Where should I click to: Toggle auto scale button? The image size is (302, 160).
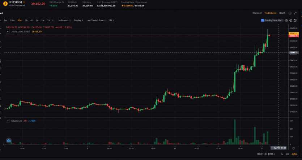(294, 154)
